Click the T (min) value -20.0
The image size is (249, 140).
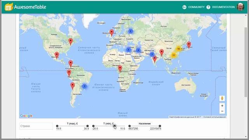pyautogui.click(x=95, y=129)
